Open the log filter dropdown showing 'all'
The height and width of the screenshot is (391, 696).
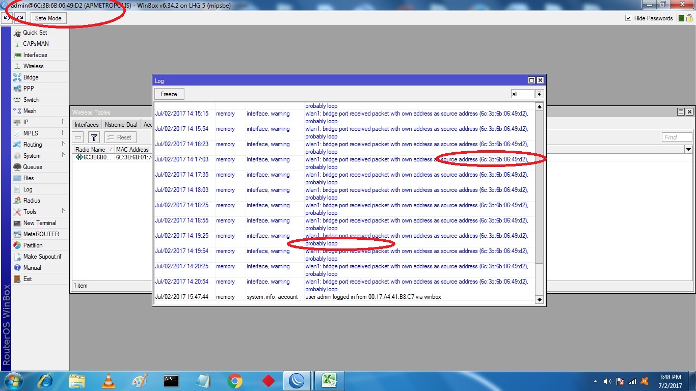click(x=539, y=94)
